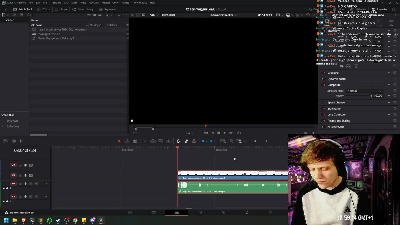The height and width of the screenshot is (225, 400).
Task: Open Windows Start menu
Action: point(6,220)
